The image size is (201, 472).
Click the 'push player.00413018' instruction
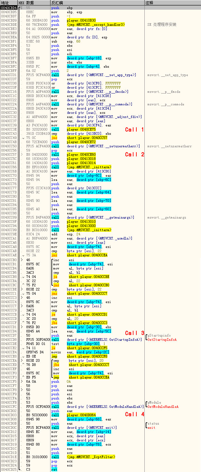pyautogui.click(x=74, y=159)
